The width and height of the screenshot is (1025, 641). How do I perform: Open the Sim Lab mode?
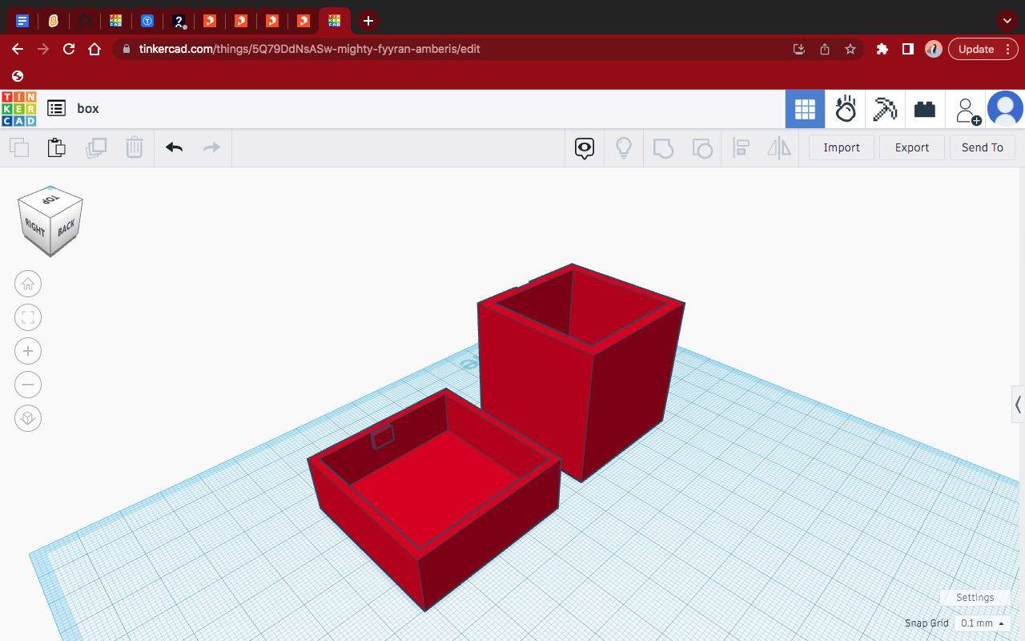[846, 109]
